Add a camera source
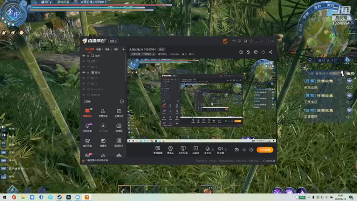 pos(170,150)
